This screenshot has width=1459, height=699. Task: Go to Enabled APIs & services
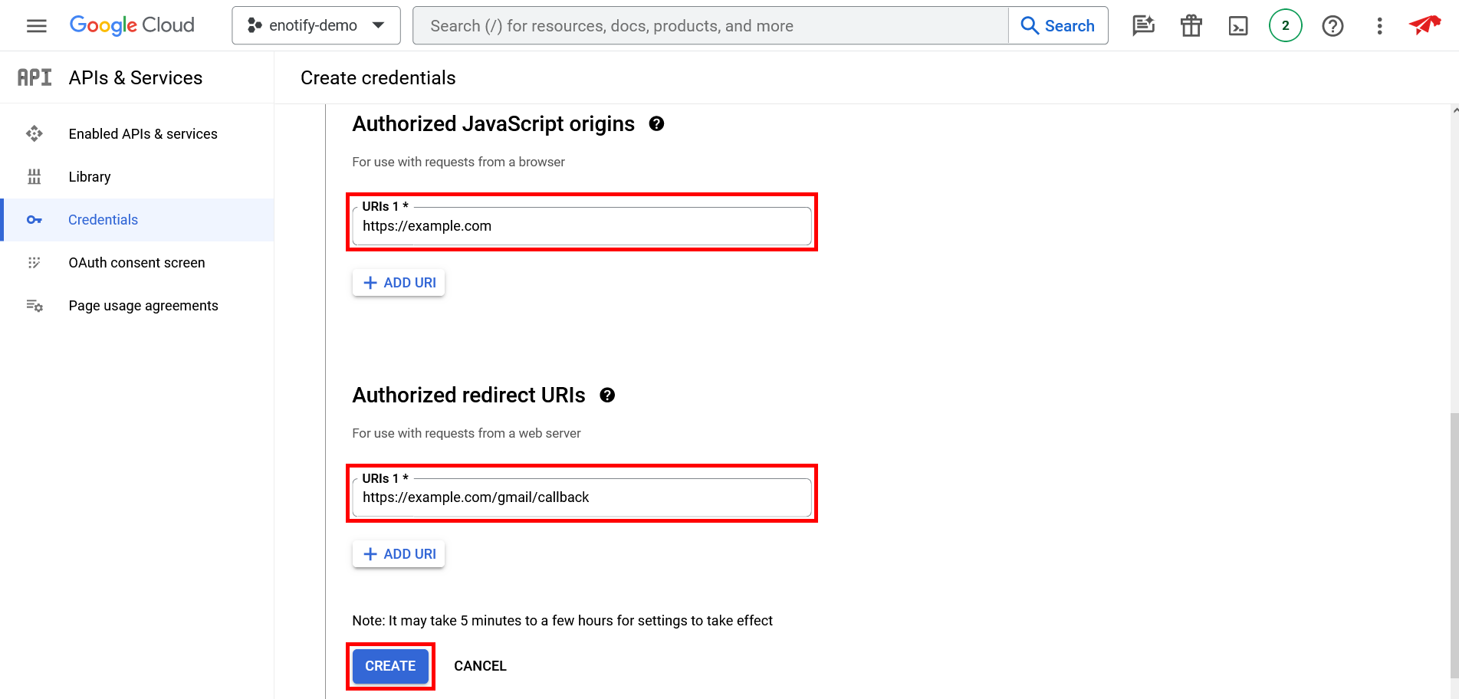click(143, 134)
